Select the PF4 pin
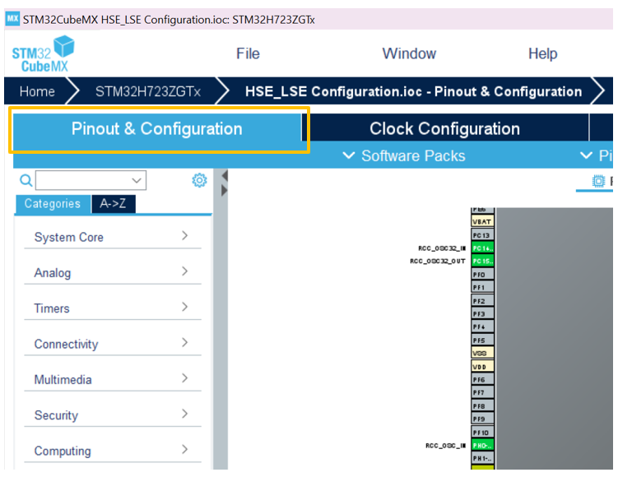The width and height of the screenshot is (618, 477). (x=482, y=326)
